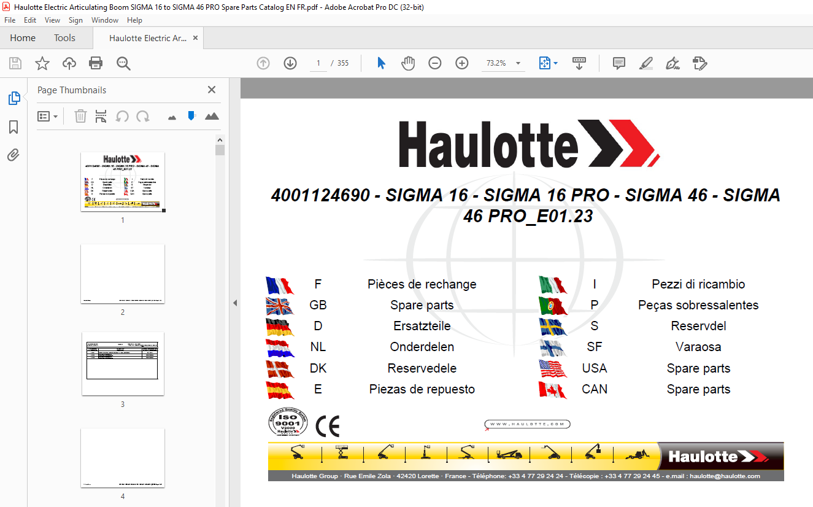Choose the Selection arrow tool
813x507 pixels.
[381, 63]
